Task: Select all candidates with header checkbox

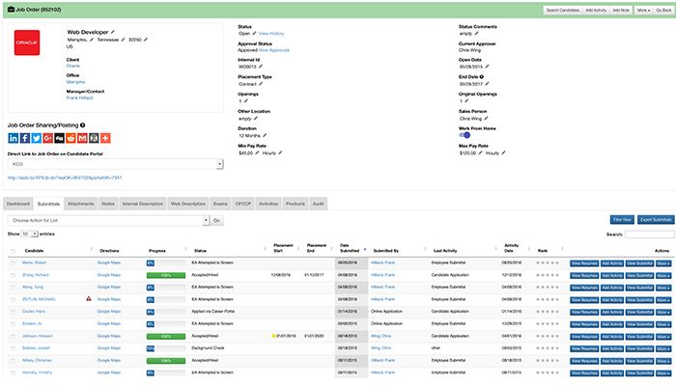Action: (x=13, y=249)
